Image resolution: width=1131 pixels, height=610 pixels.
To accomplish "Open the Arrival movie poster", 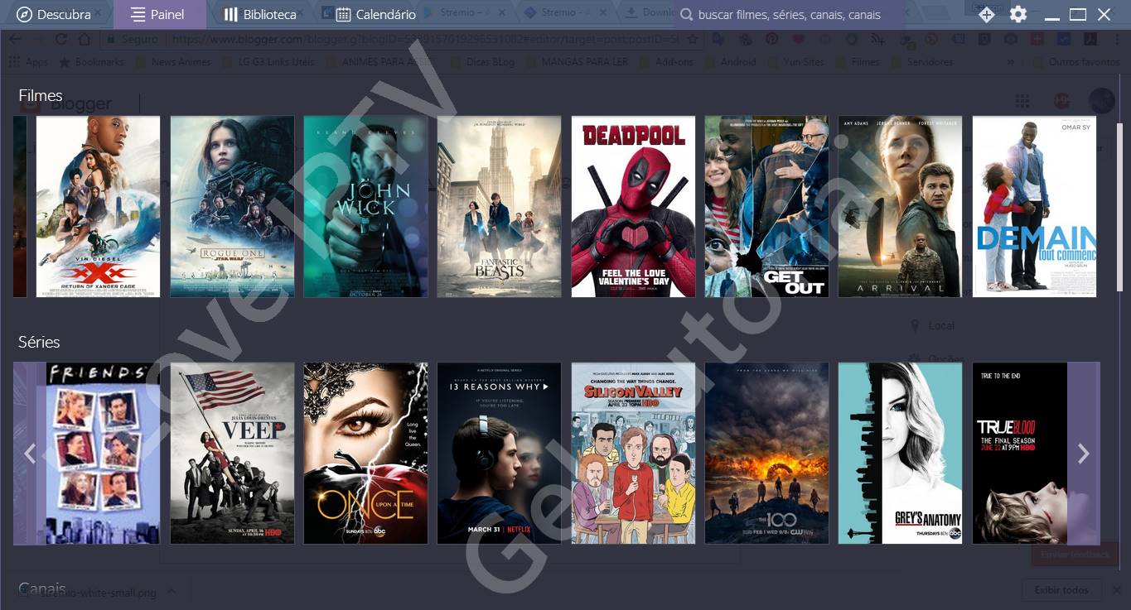I will (x=900, y=206).
